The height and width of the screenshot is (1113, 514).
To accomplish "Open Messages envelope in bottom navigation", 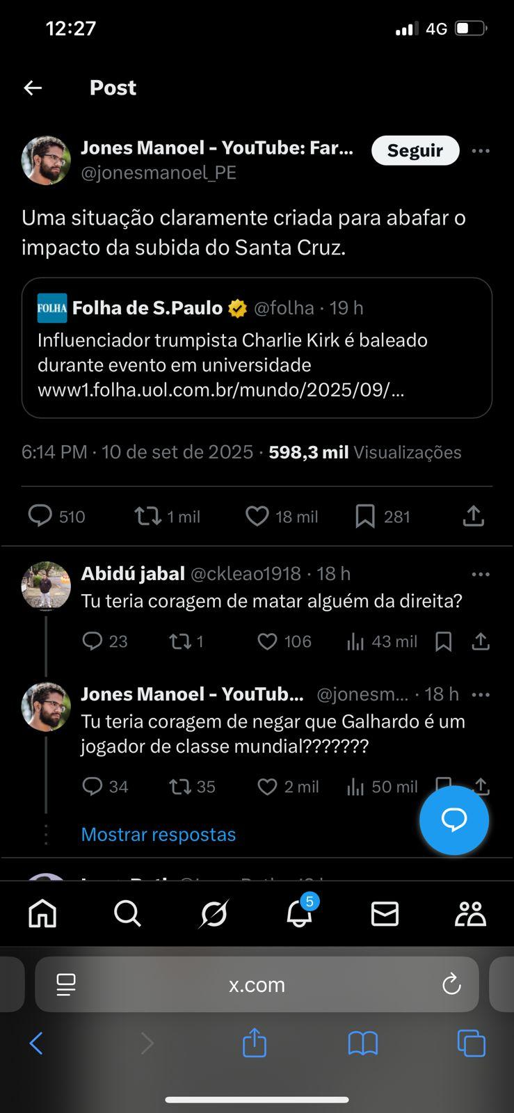I will click(385, 913).
